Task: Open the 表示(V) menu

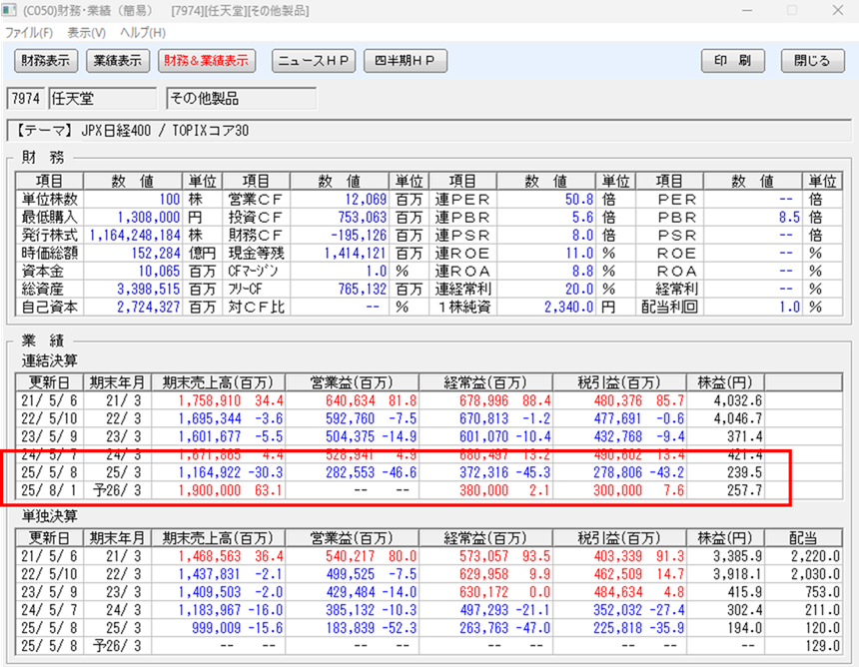Action: (x=86, y=33)
